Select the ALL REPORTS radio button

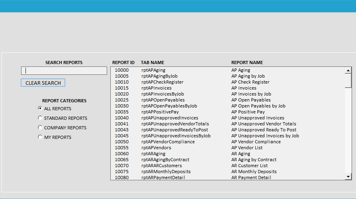tap(40, 109)
